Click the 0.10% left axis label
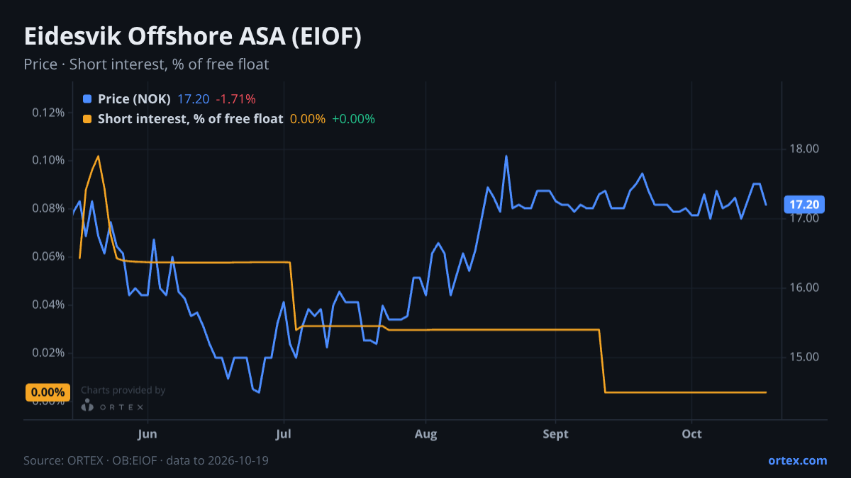The width and height of the screenshot is (851, 478). 49,160
